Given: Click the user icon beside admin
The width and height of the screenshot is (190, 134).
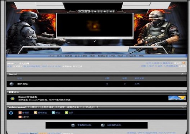Looking at the screenshot, I should 20,117.
